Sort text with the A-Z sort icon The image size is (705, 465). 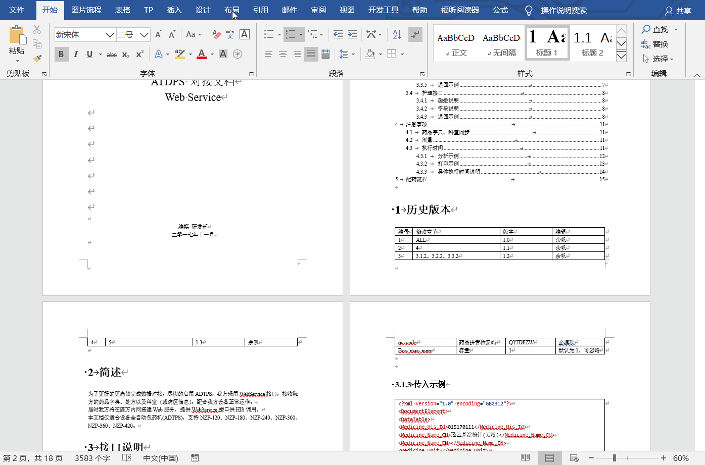397,34
